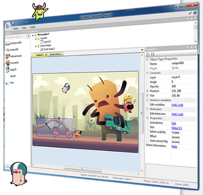Viewport: 203px width, 195px height.
Task: Open the Properties panel options dropdown arrow
Action: (188, 48)
